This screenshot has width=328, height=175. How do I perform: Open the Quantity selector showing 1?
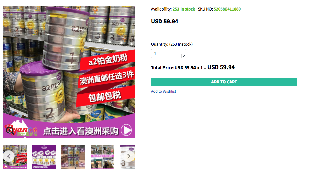point(168,54)
